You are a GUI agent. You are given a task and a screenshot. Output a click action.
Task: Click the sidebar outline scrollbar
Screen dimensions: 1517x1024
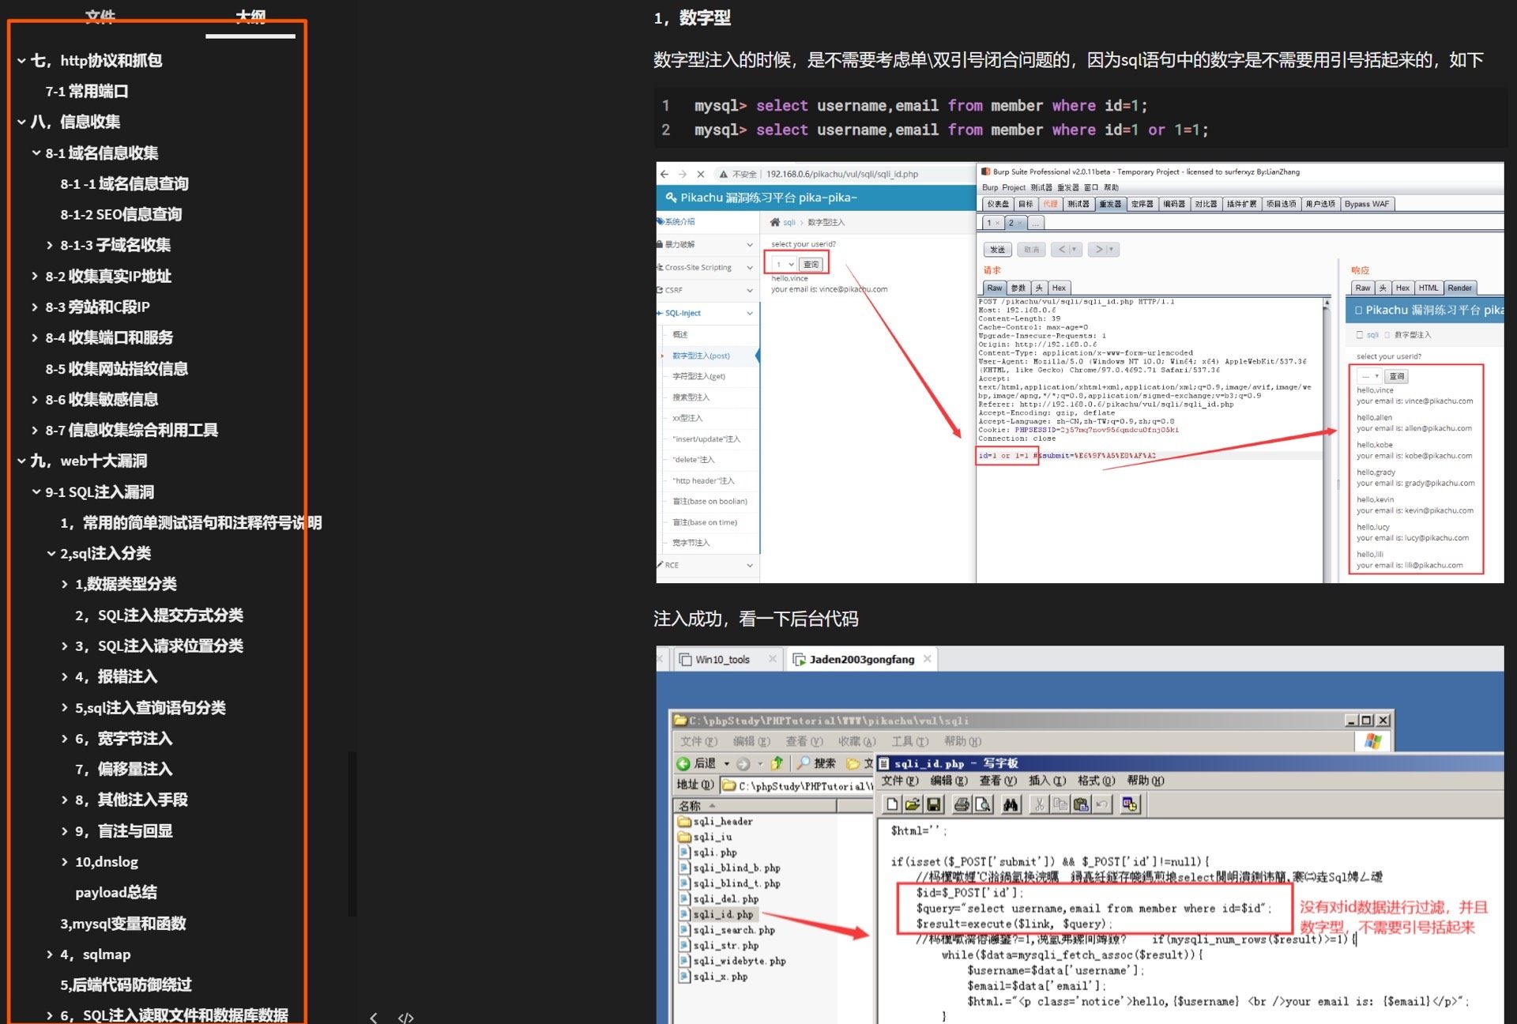[x=352, y=834]
